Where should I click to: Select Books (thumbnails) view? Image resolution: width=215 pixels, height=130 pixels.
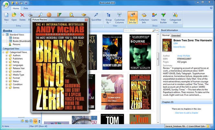(22, 41)
